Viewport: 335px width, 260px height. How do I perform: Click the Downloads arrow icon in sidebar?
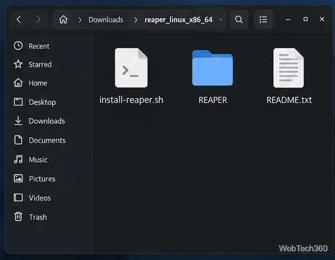(18, 121)
